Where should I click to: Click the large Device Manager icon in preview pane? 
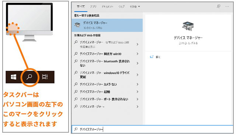(x=188, y=26)
